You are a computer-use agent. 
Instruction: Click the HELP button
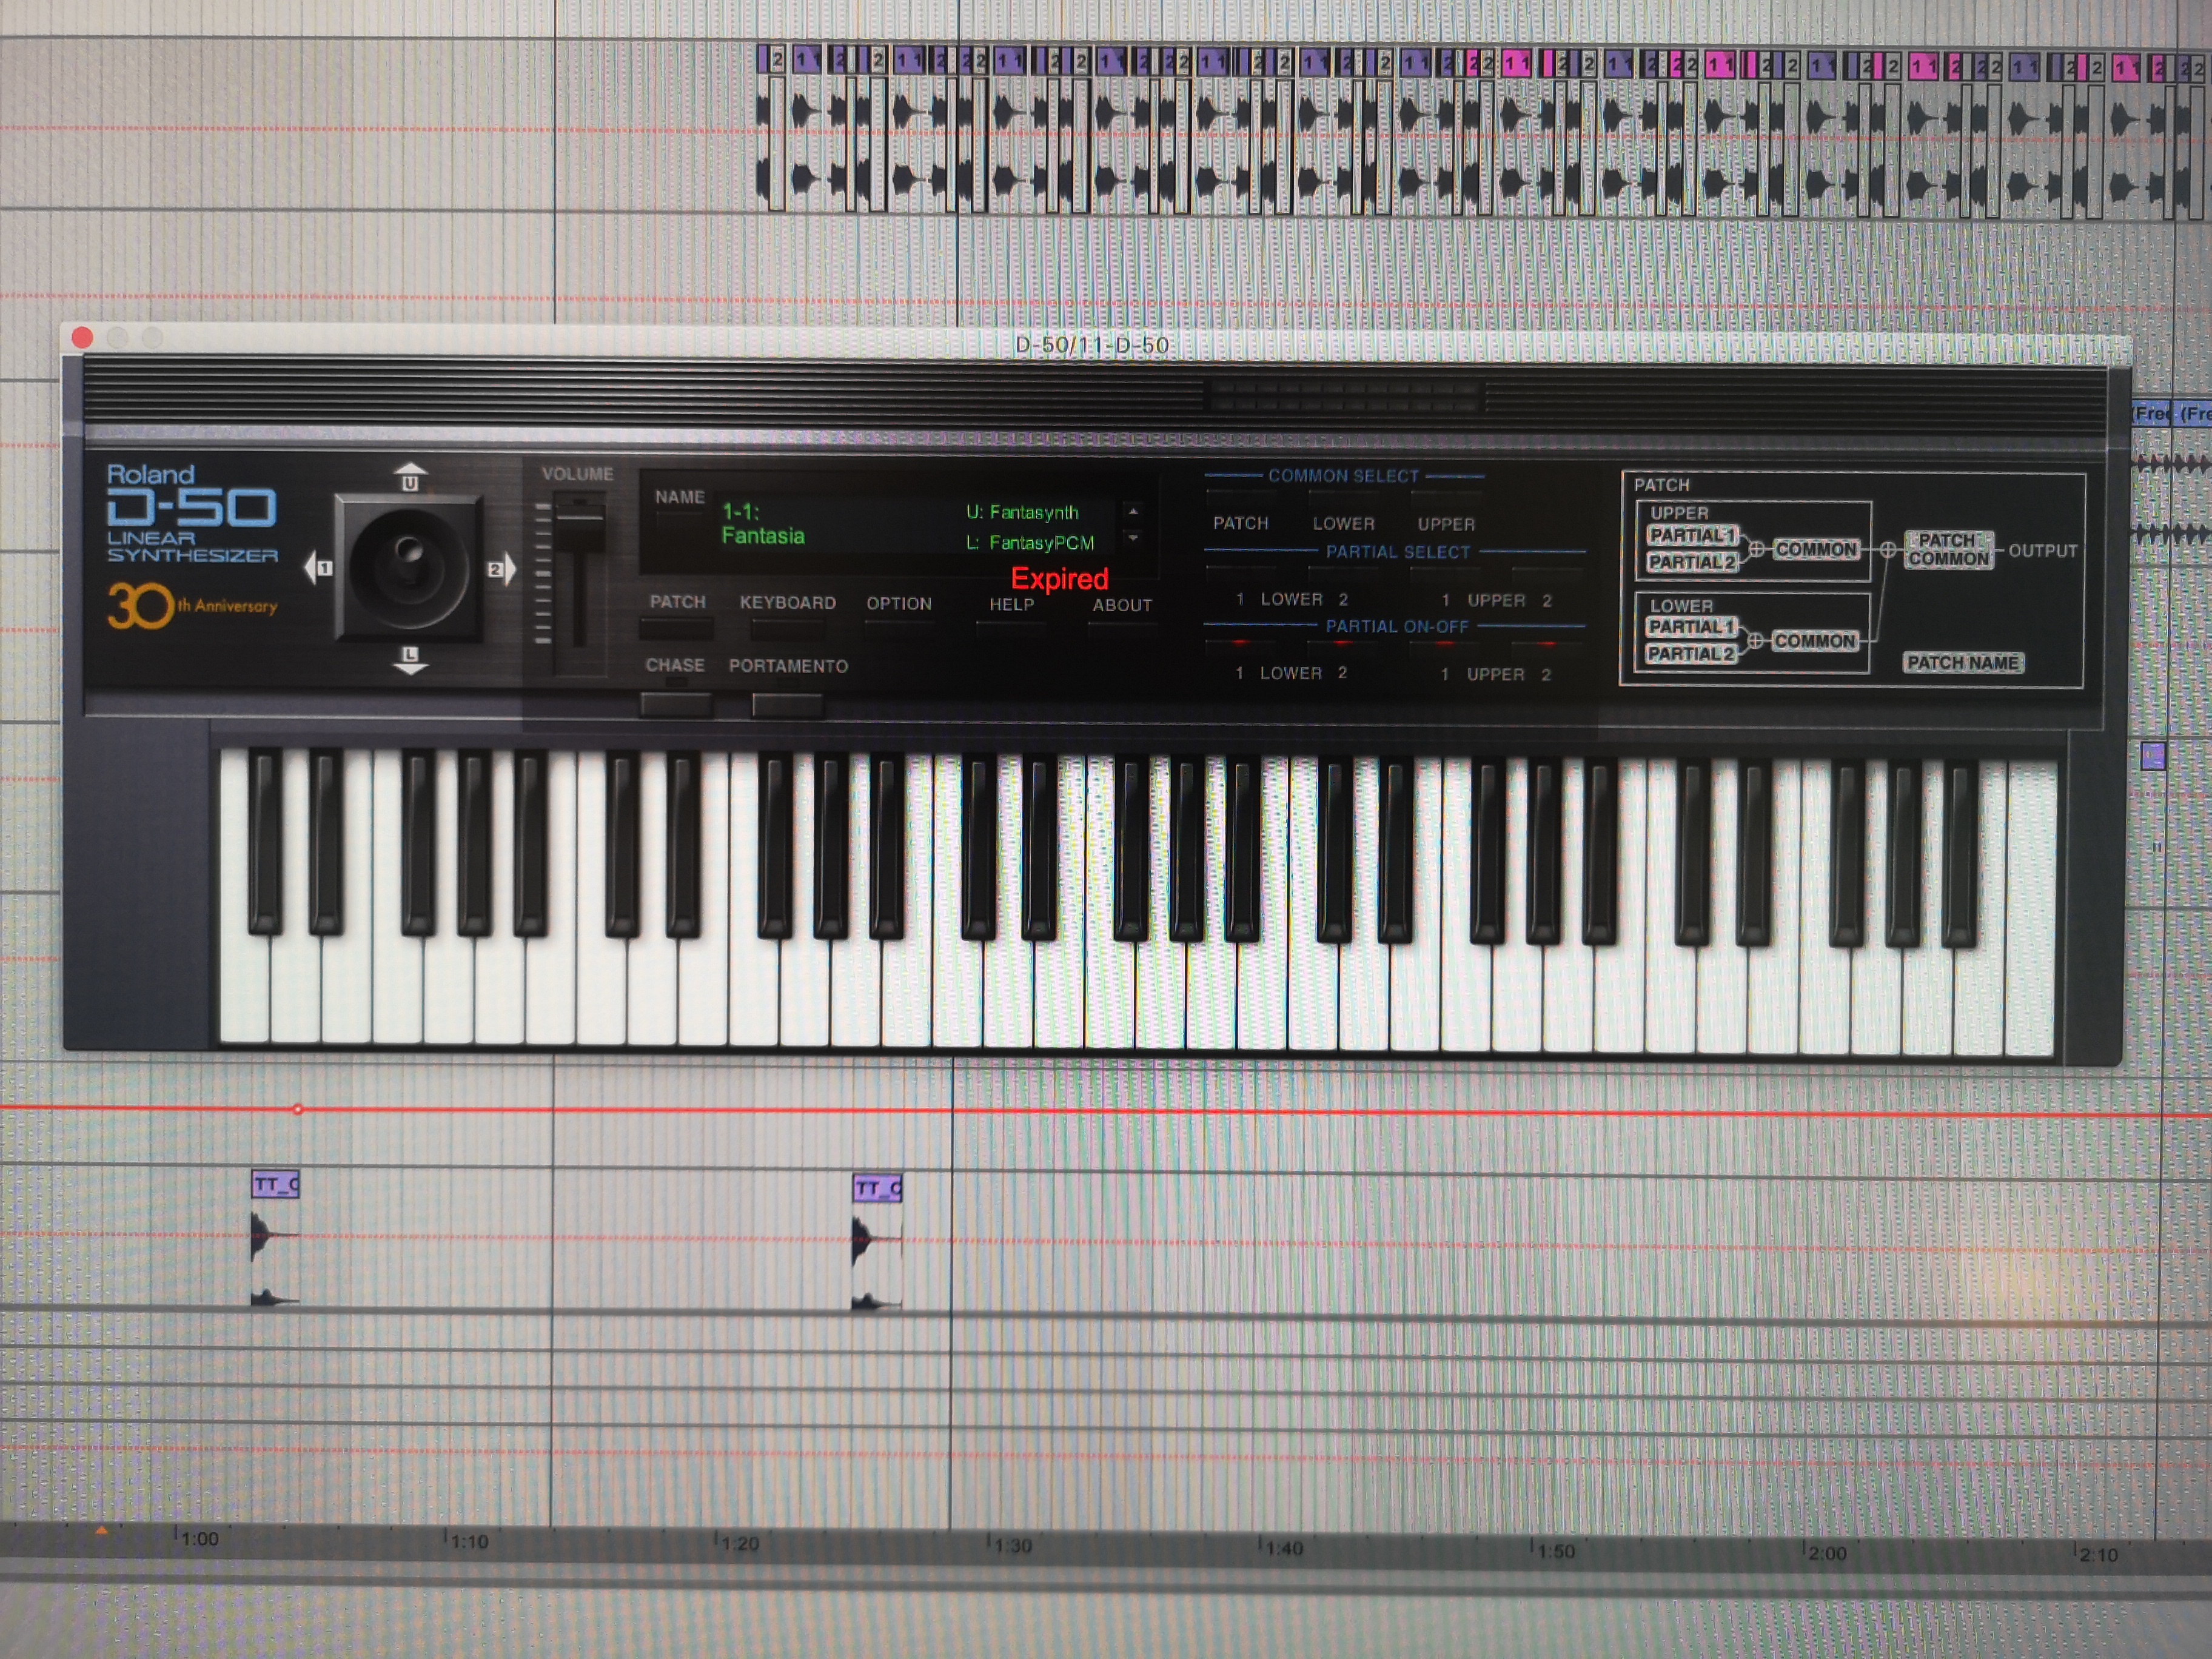1011,631
